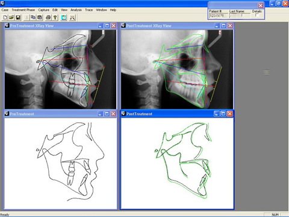Open the View menu
The image size is (289, 217).
coord(64,10)
